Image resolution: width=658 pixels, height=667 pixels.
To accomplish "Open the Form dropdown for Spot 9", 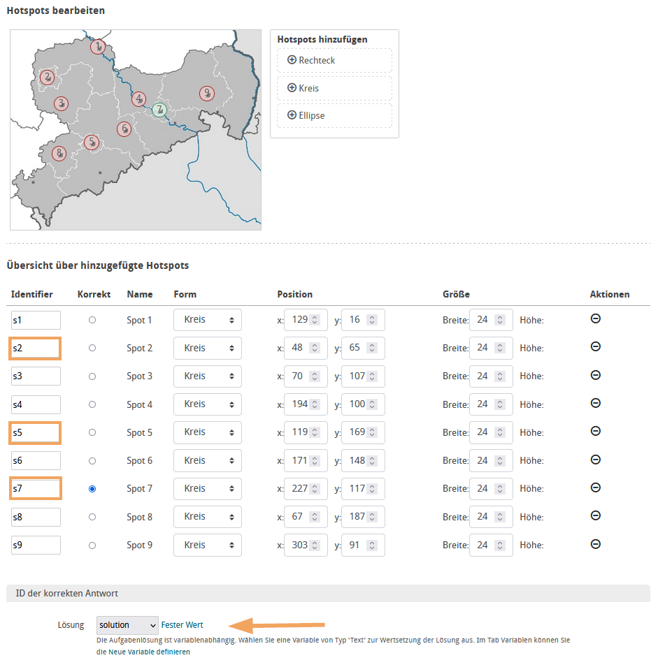I will pos(207,544).
